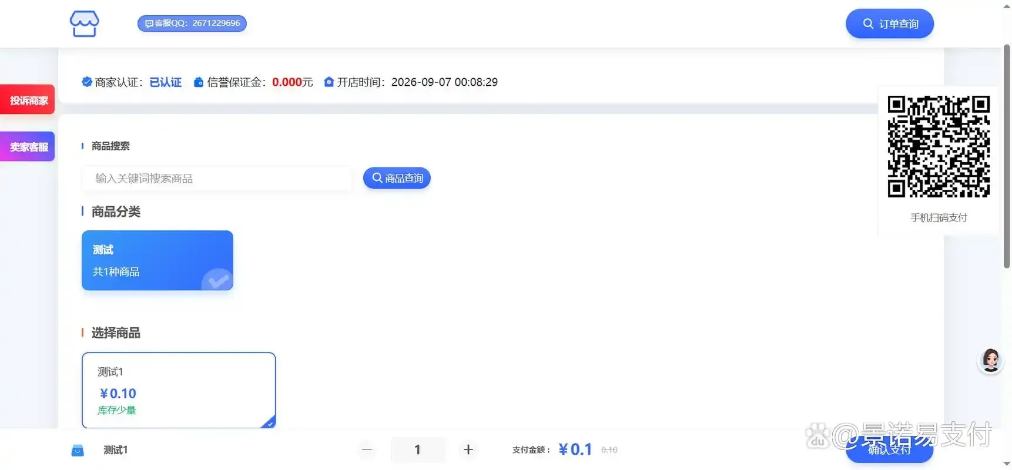Click the 库存少量 stock status text
Screen dimensions: 1012x470
[116, 410]
